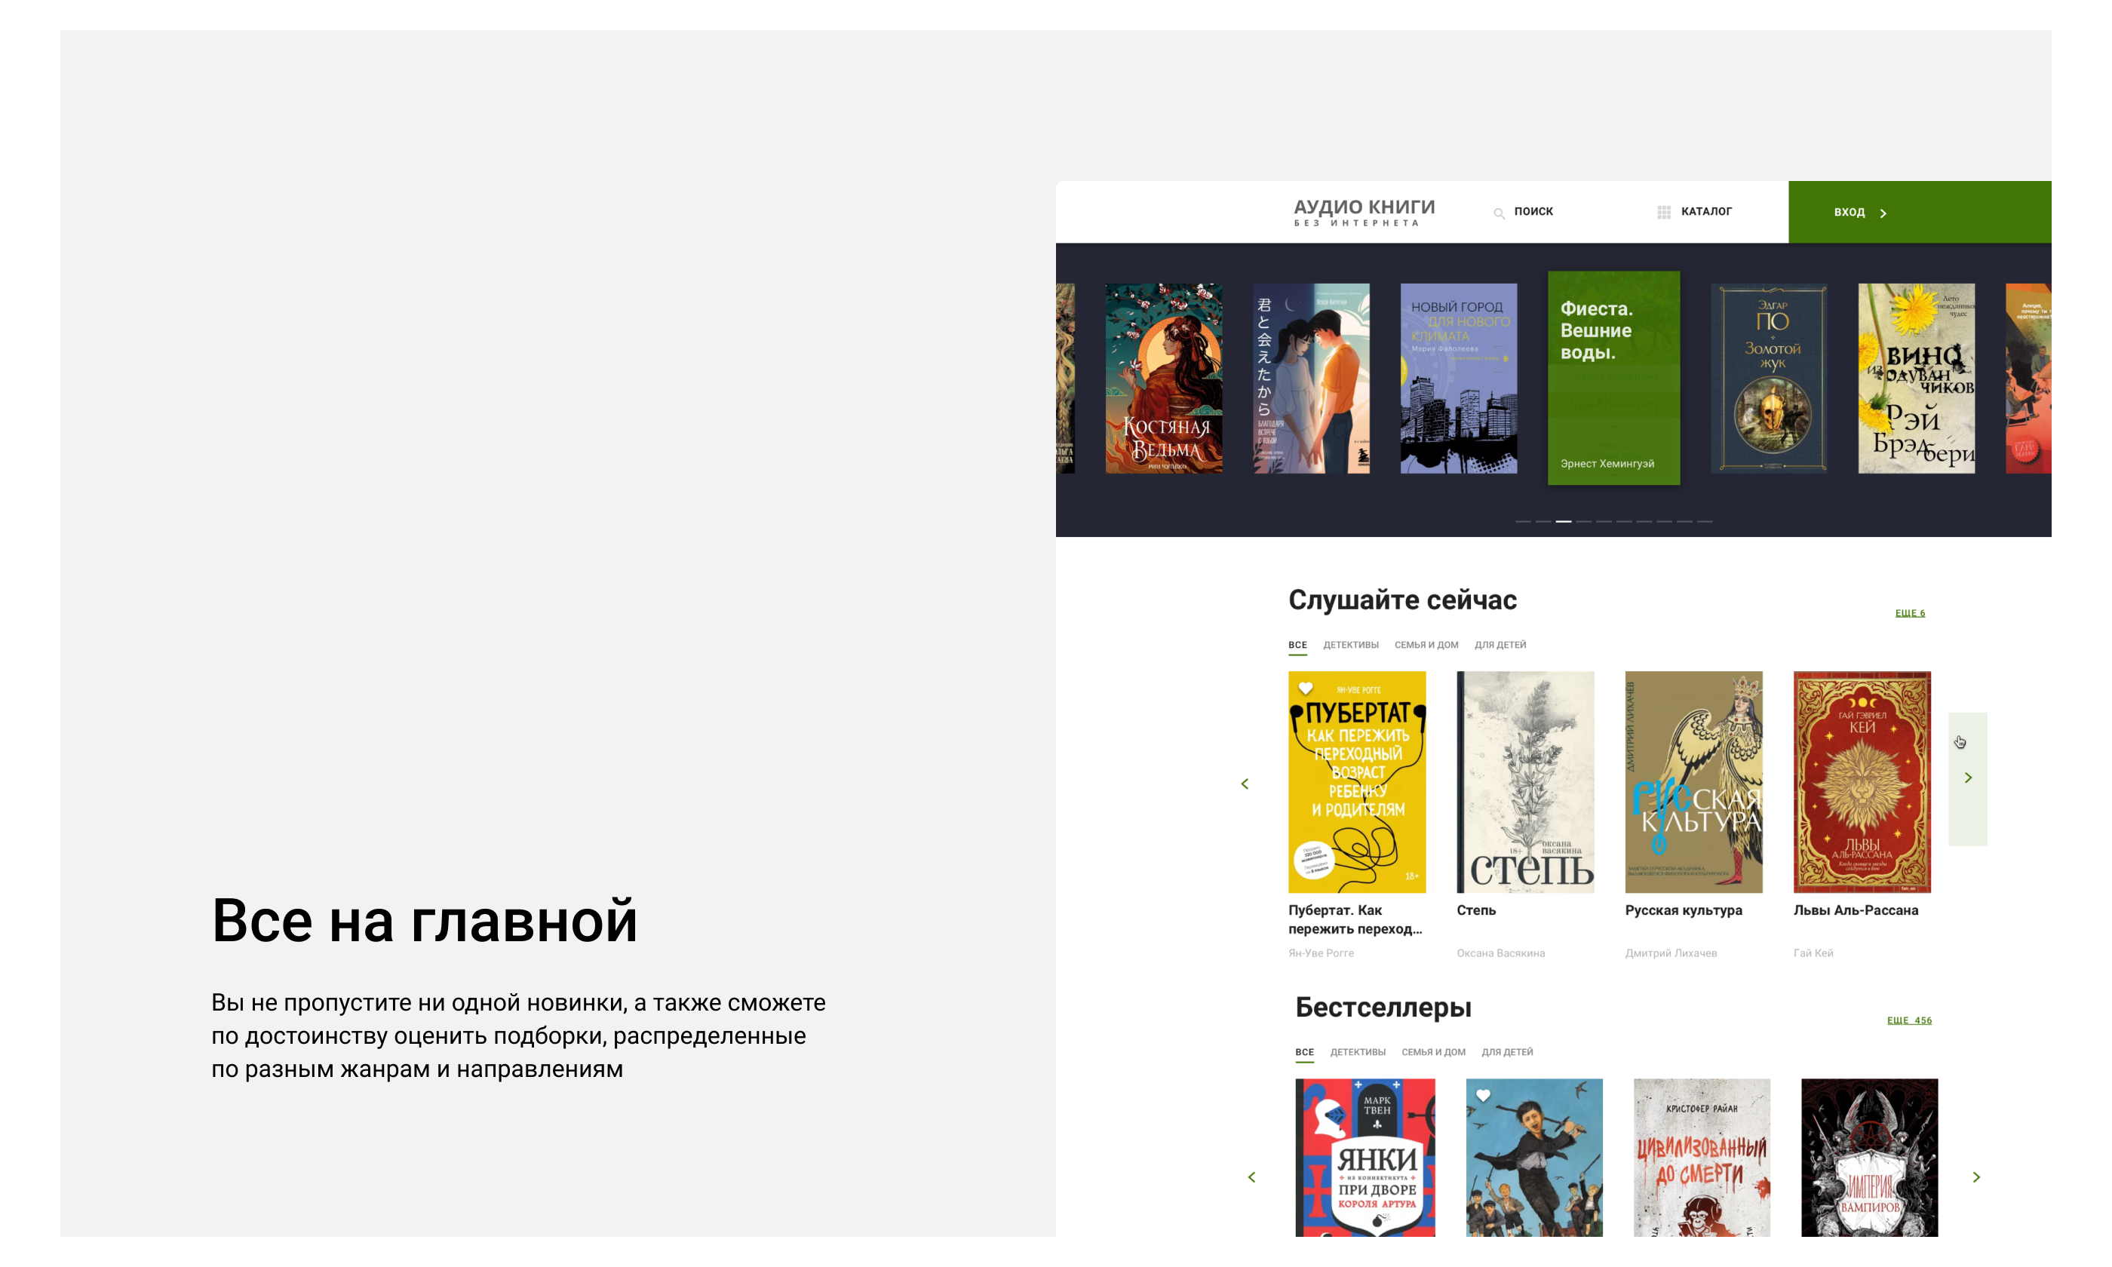The width and height of the screenshot is (2112, 1267).
Task: Open the Аудио Книги site logo
Action: (1365, 212)
